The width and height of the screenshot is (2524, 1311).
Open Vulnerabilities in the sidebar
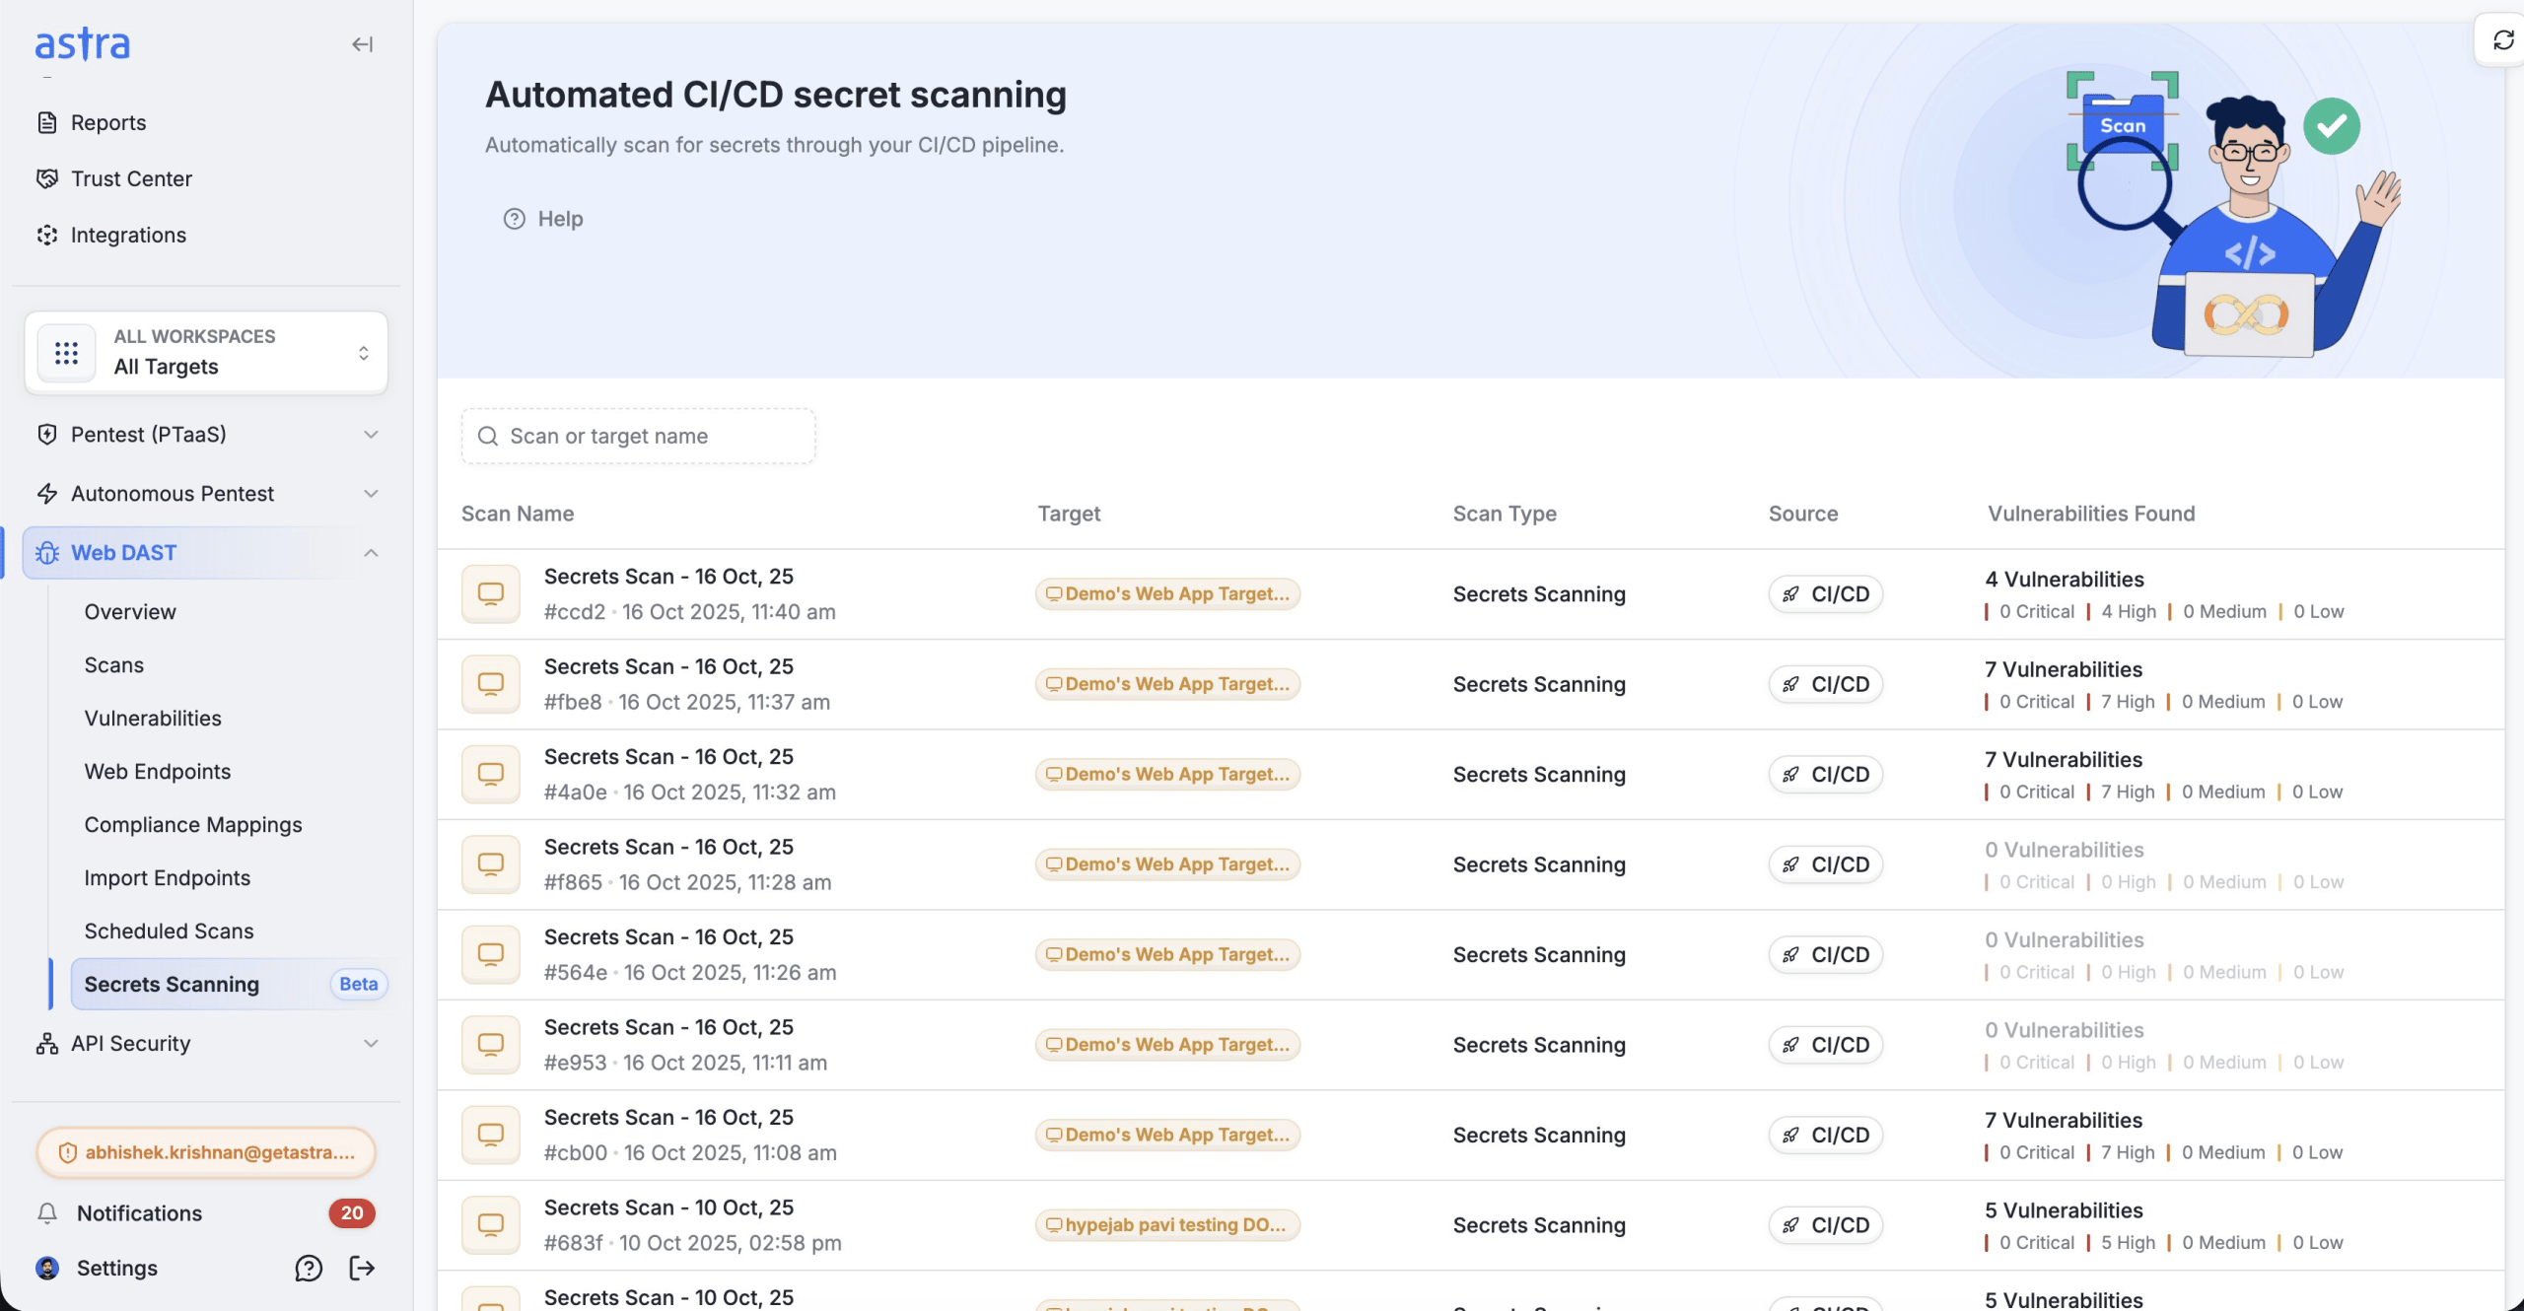point(153,719)
